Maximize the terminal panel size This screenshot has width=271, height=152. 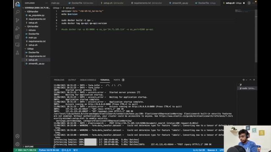coord(250,80)
